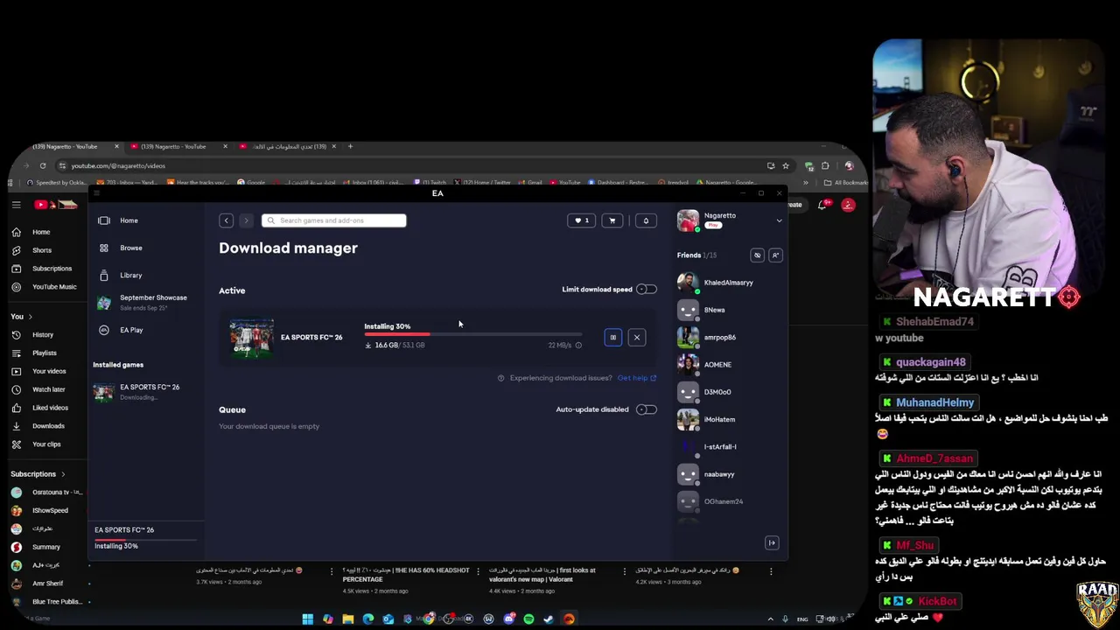Image resolution: width=1120 pixels, height=630 pixels.
Task: Toggle the Auto-update disabled switch
Action: click(x=646, y=409)
